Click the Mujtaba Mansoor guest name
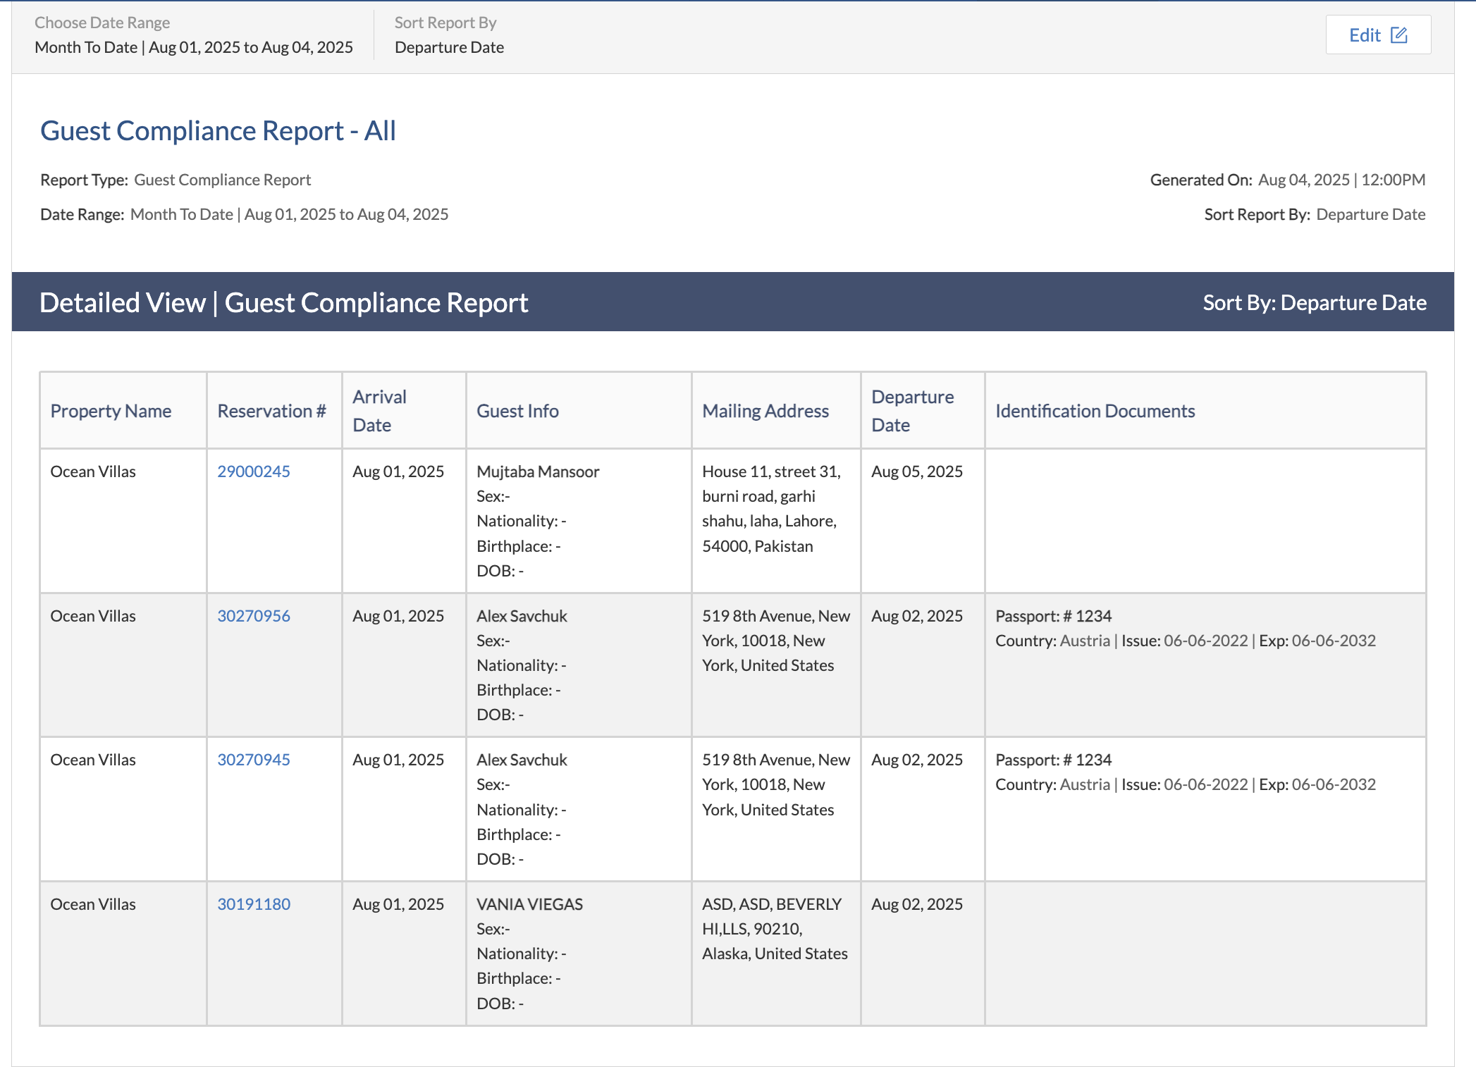This screenshot has width=1476, height=1067. pos(538,471)
